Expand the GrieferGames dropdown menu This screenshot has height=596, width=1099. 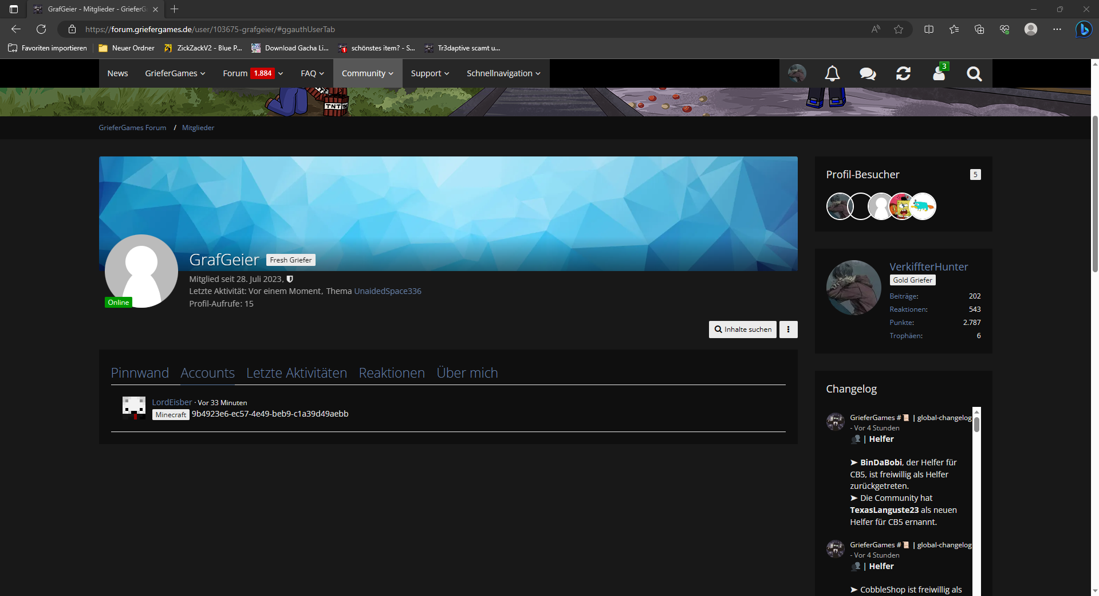pyautogui.click(x=175, y=73)
